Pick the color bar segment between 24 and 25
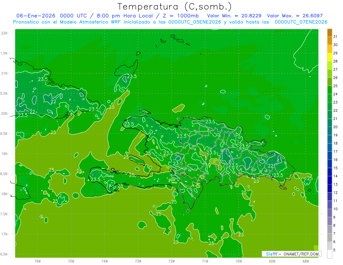 [330, 90]
